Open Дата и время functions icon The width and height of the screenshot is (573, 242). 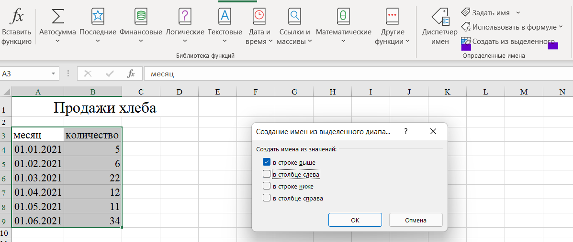(259, 17)
